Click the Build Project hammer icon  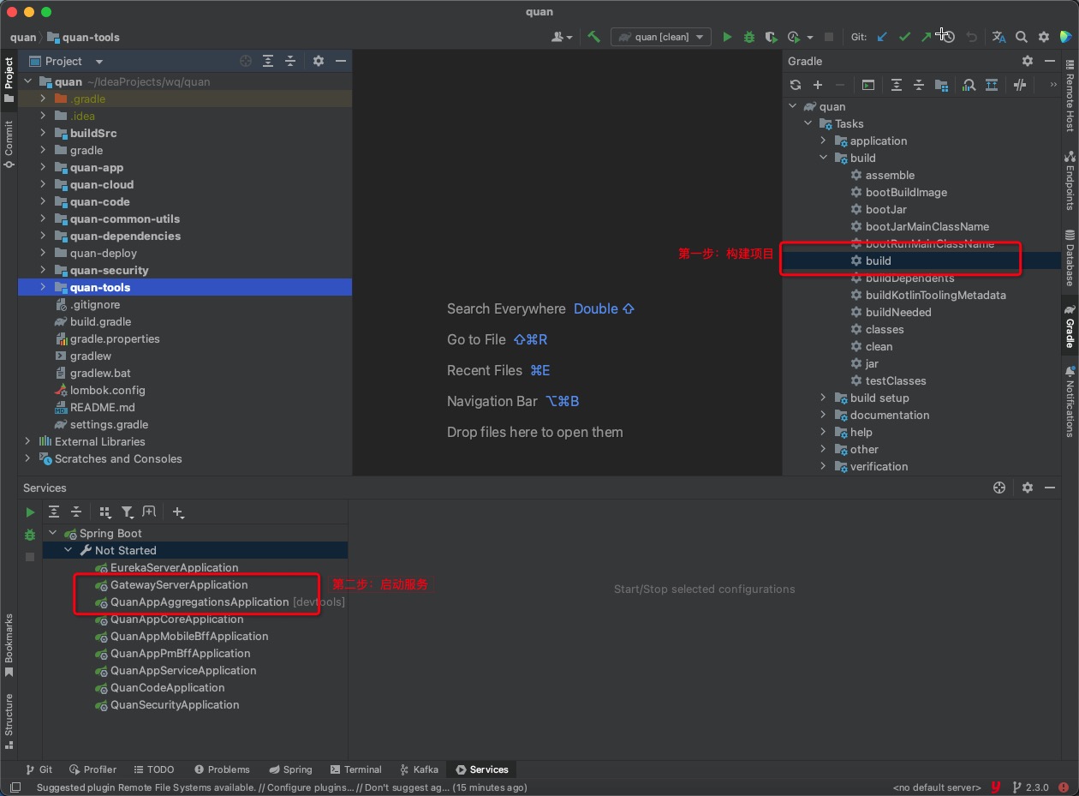pos(593,37)
